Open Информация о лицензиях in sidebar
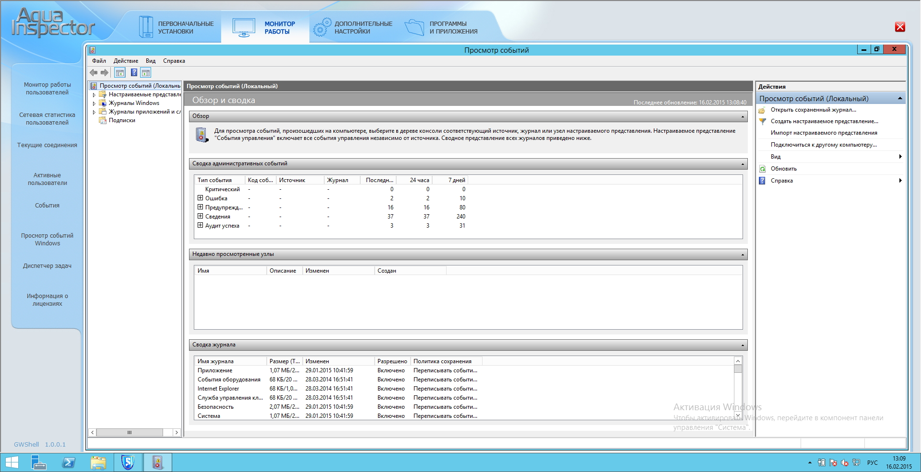921x472 pixels. pos(47,300)
